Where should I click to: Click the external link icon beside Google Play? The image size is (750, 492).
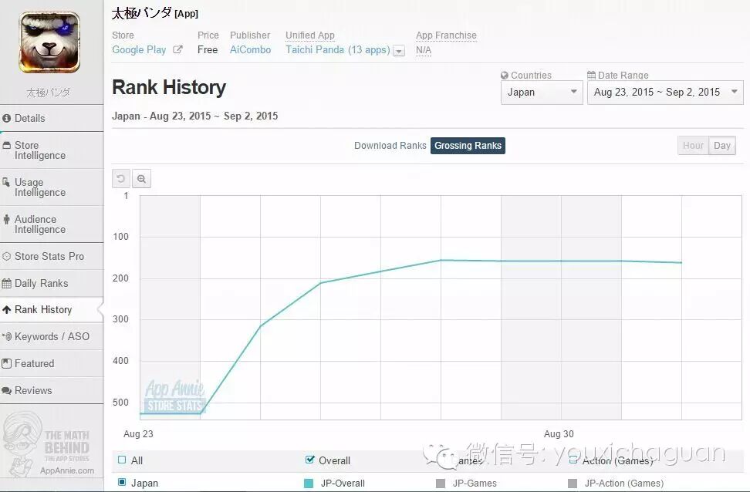(177, 49)
